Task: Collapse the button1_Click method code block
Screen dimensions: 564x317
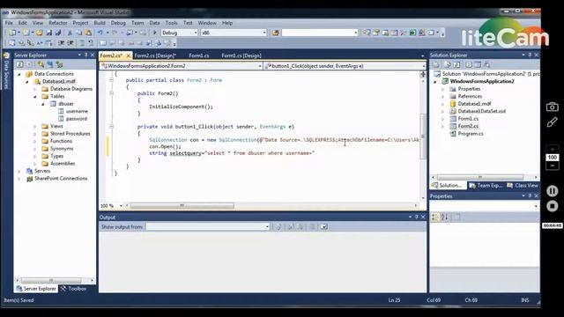Action: 112,127
